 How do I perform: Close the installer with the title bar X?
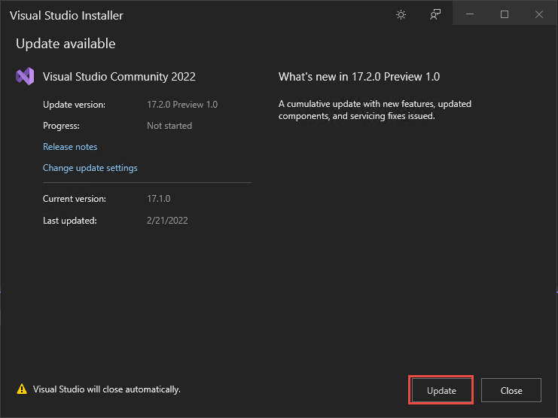coord(539,14)
